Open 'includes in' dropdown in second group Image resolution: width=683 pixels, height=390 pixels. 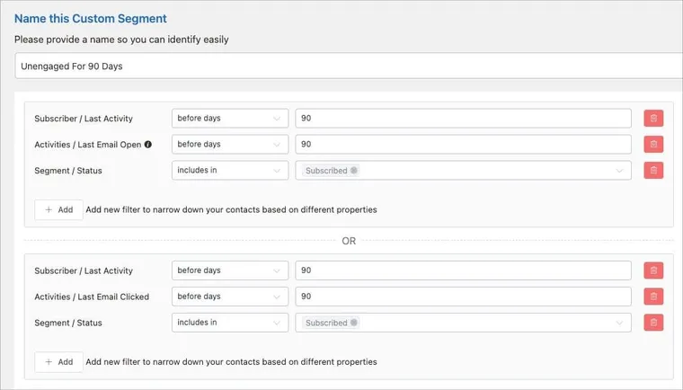coord(230,323)
